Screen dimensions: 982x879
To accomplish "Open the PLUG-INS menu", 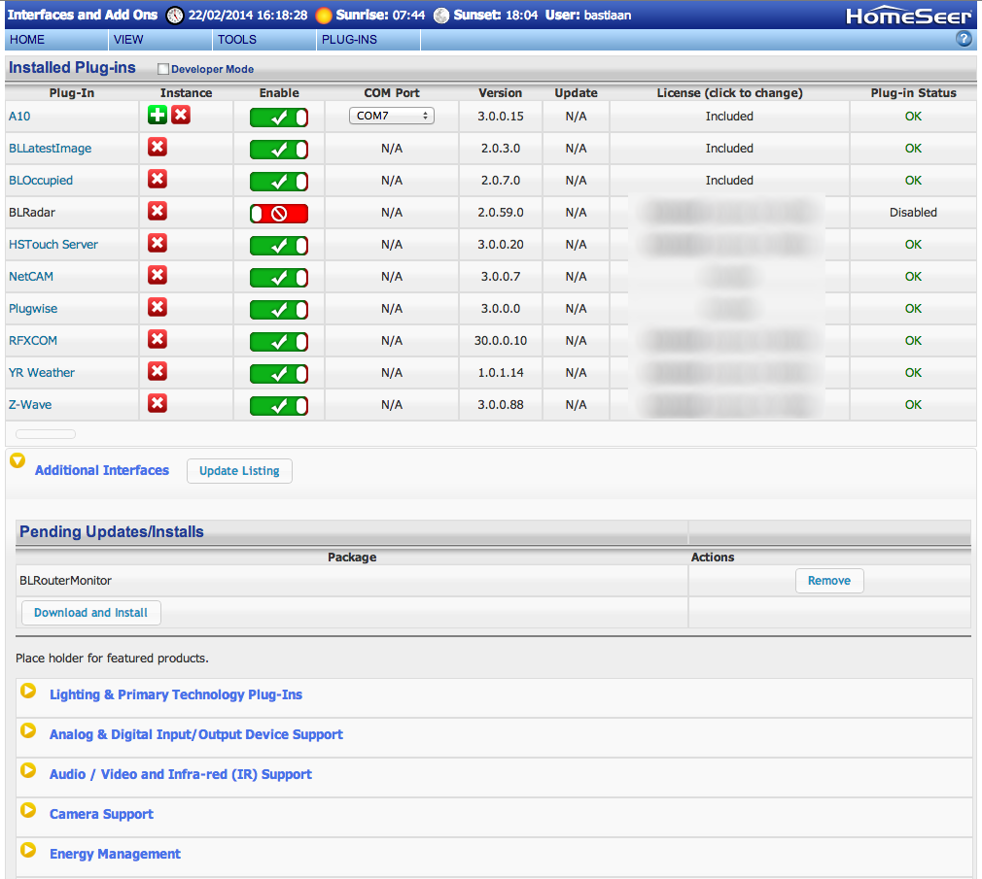I will click(x=368, y=40).
